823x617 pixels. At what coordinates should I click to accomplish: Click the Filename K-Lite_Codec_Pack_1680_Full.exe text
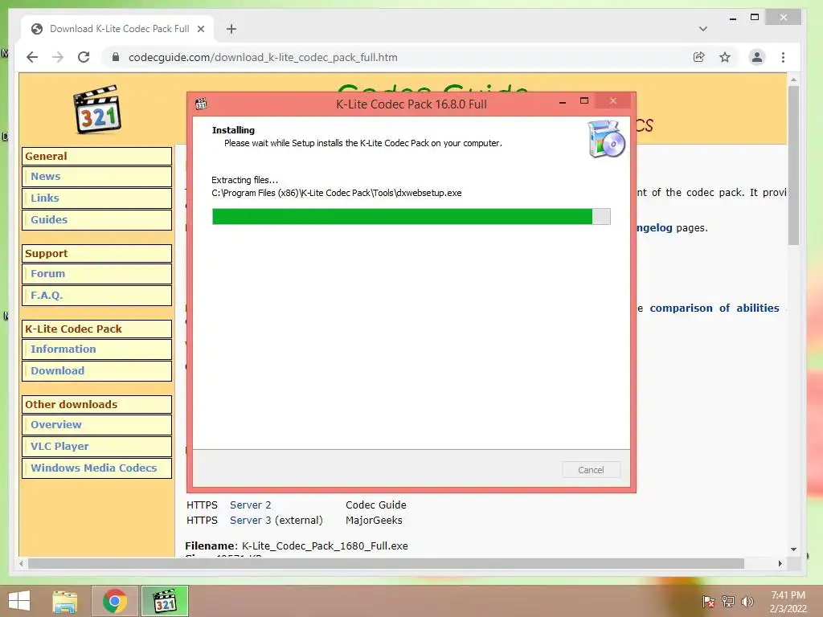click(297, 545)
